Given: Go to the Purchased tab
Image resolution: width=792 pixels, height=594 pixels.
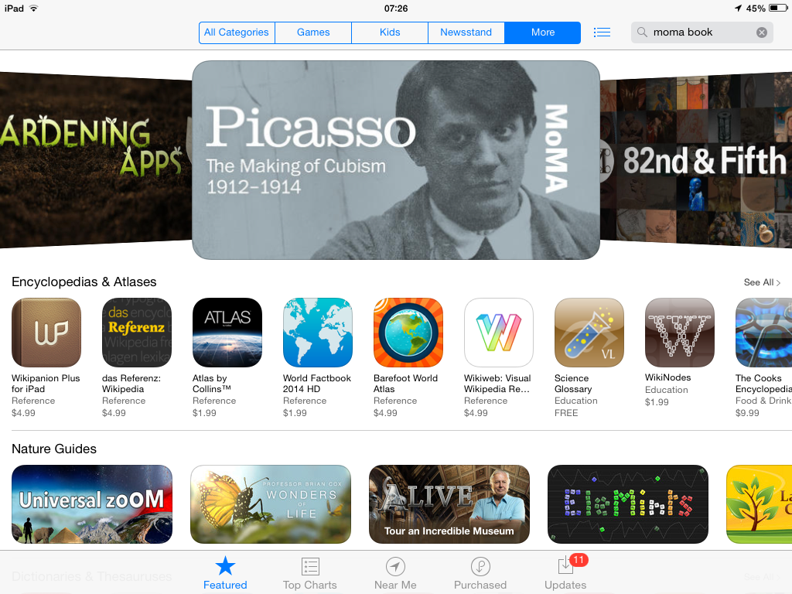Looking at the screenshot, I should [x=480, y=574].
